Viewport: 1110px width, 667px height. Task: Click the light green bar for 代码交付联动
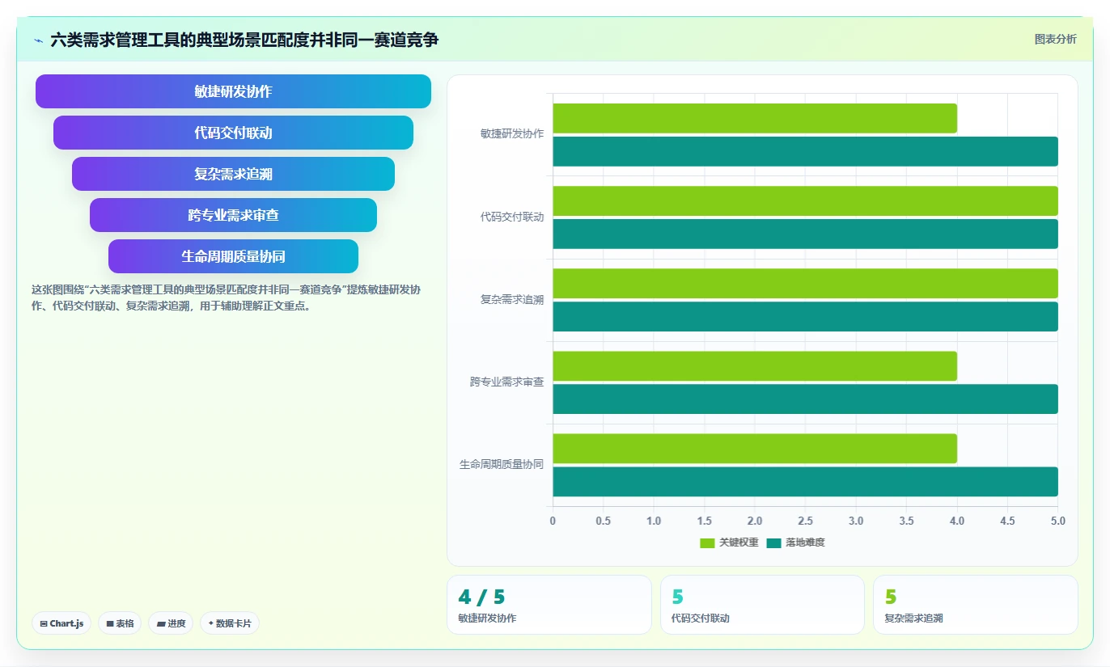[805, 201]
